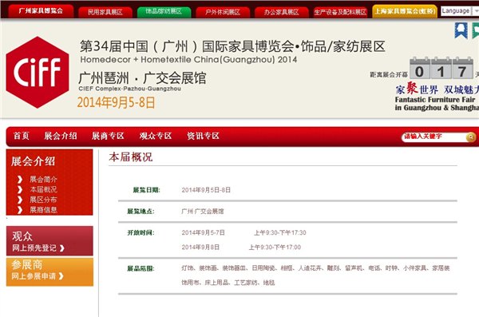Click hours 上午9:30-下午17:30

point(280,232)
